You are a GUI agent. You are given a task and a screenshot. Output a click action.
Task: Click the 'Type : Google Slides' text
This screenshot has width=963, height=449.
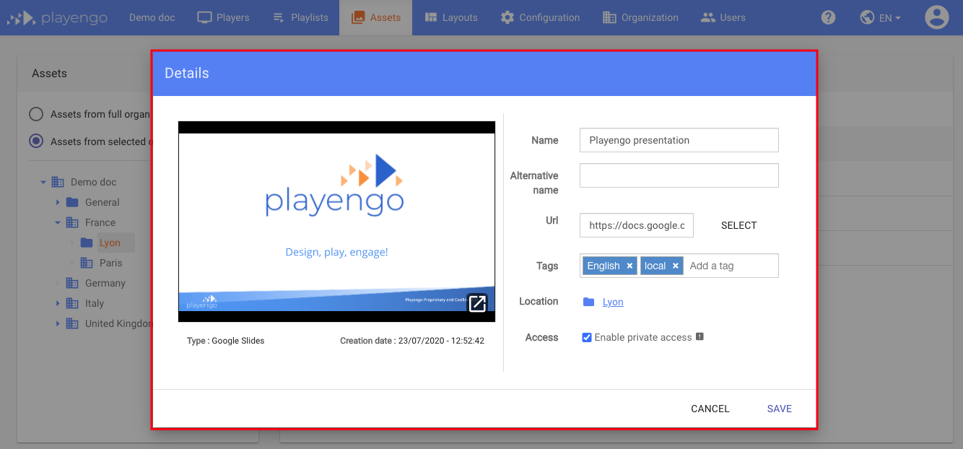pyautogui.click(x=225, y=341)
